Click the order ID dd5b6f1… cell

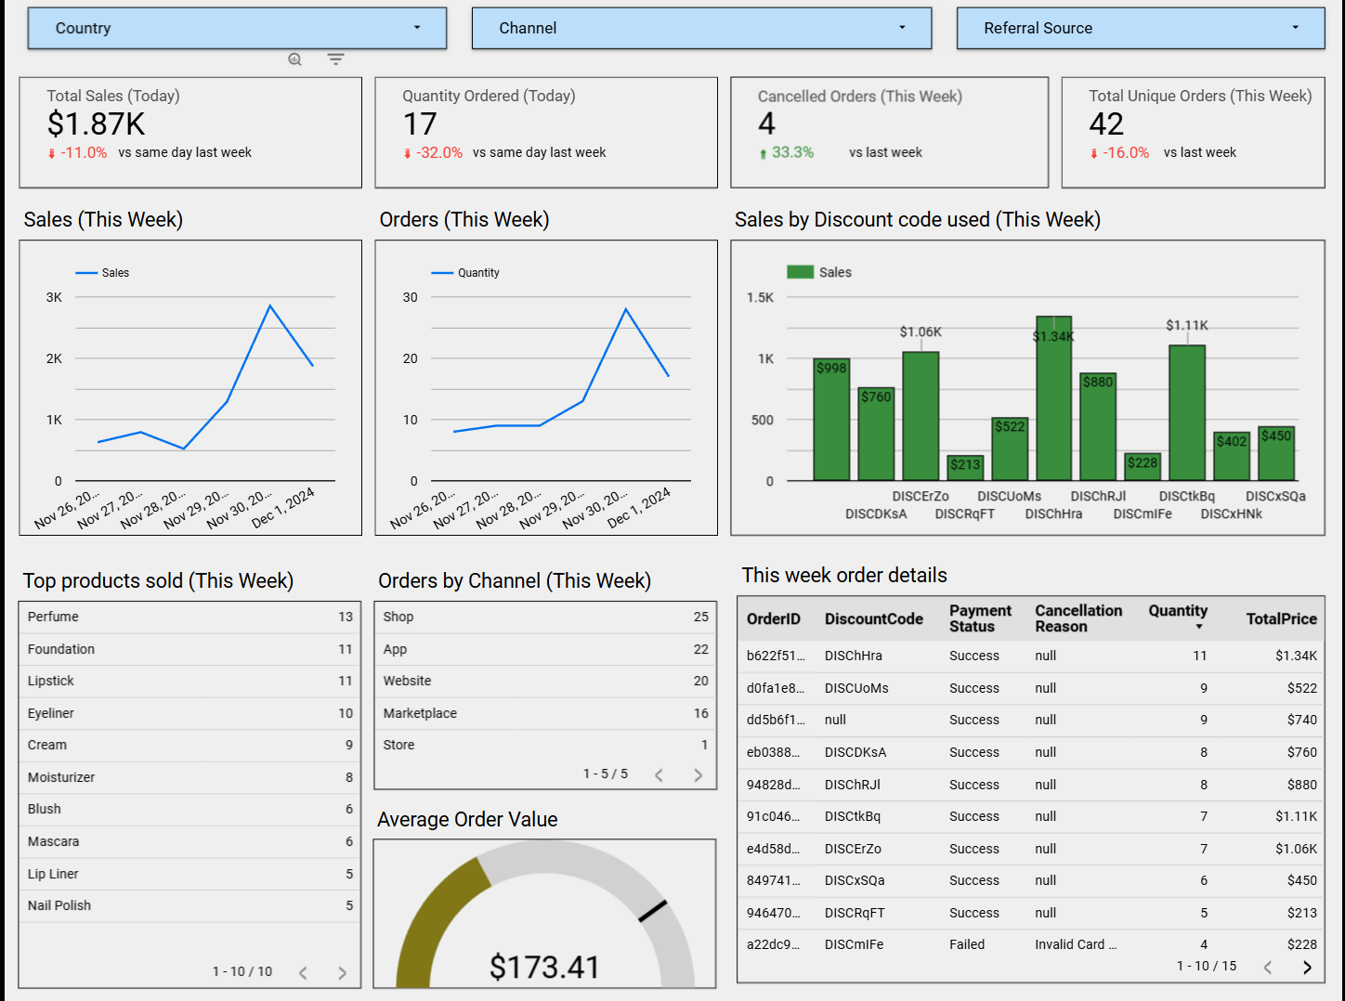coord(776,720)
